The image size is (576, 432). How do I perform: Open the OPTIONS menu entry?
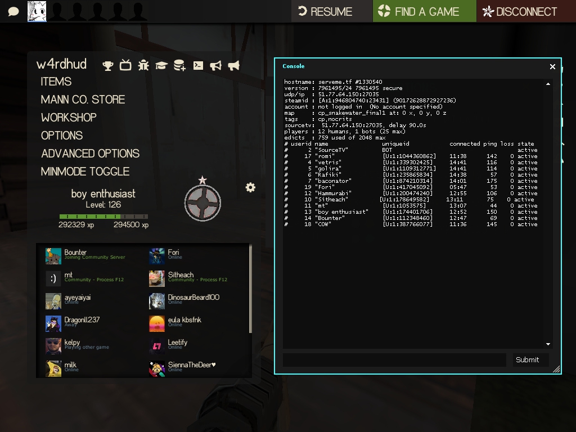62,136
